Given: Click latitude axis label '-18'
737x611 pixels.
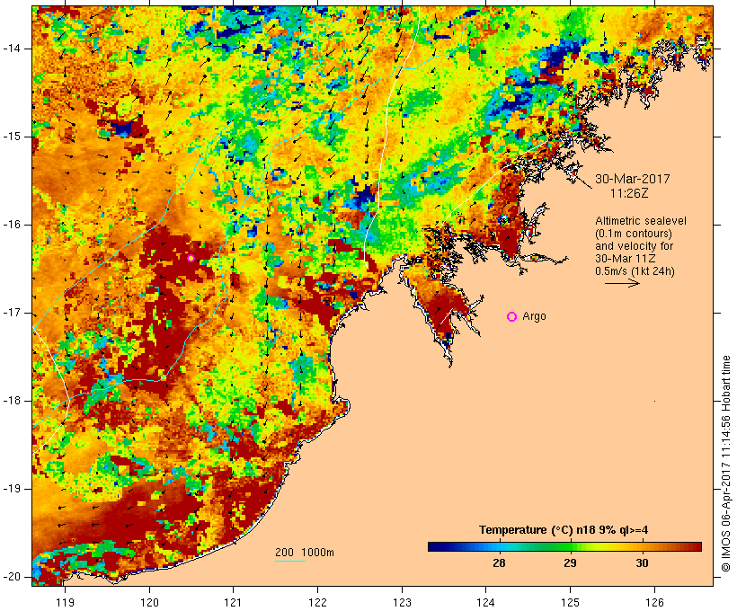Looking at the screenshot, I should click(12, 401).
